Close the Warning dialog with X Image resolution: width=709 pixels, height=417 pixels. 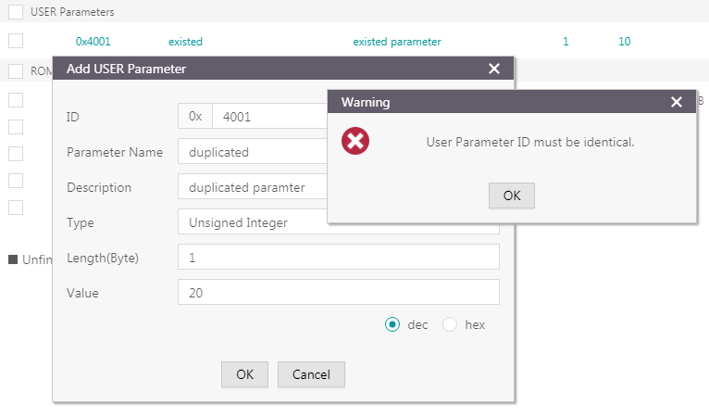pos(677,102)
